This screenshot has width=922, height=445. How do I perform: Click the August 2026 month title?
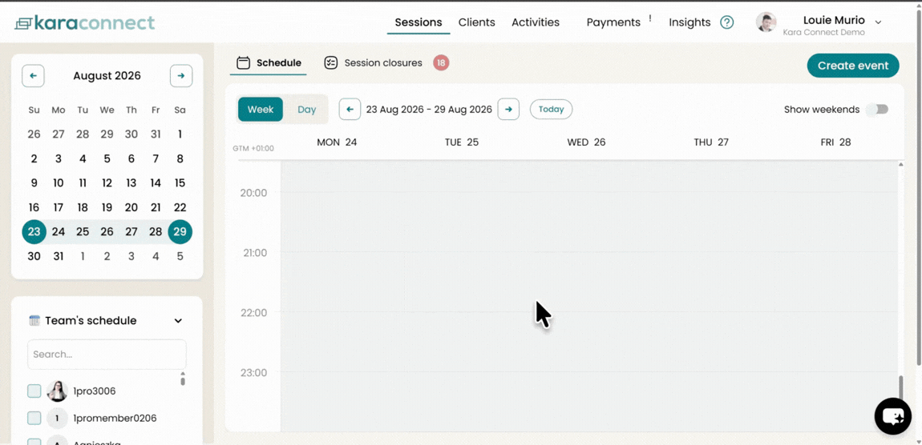tap(107, 76)
